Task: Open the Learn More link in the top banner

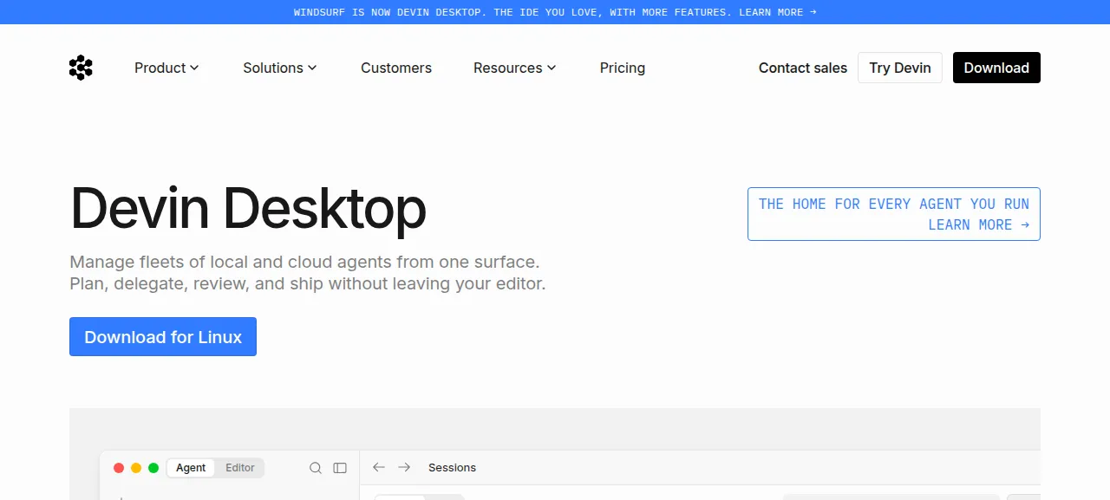Action: pos(778,12)
